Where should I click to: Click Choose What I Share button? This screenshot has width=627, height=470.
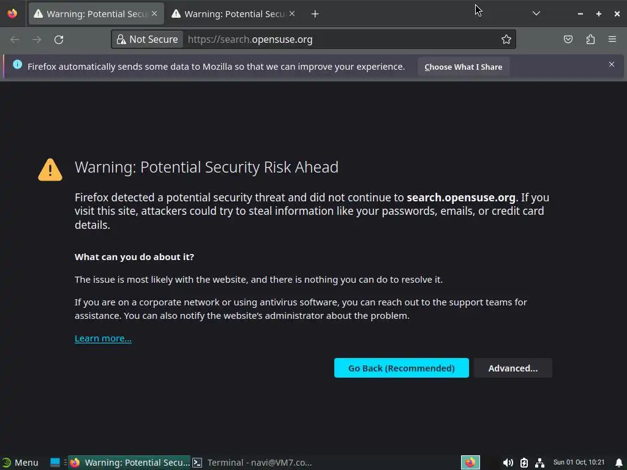pyautogui.click(x=464, y=67)
